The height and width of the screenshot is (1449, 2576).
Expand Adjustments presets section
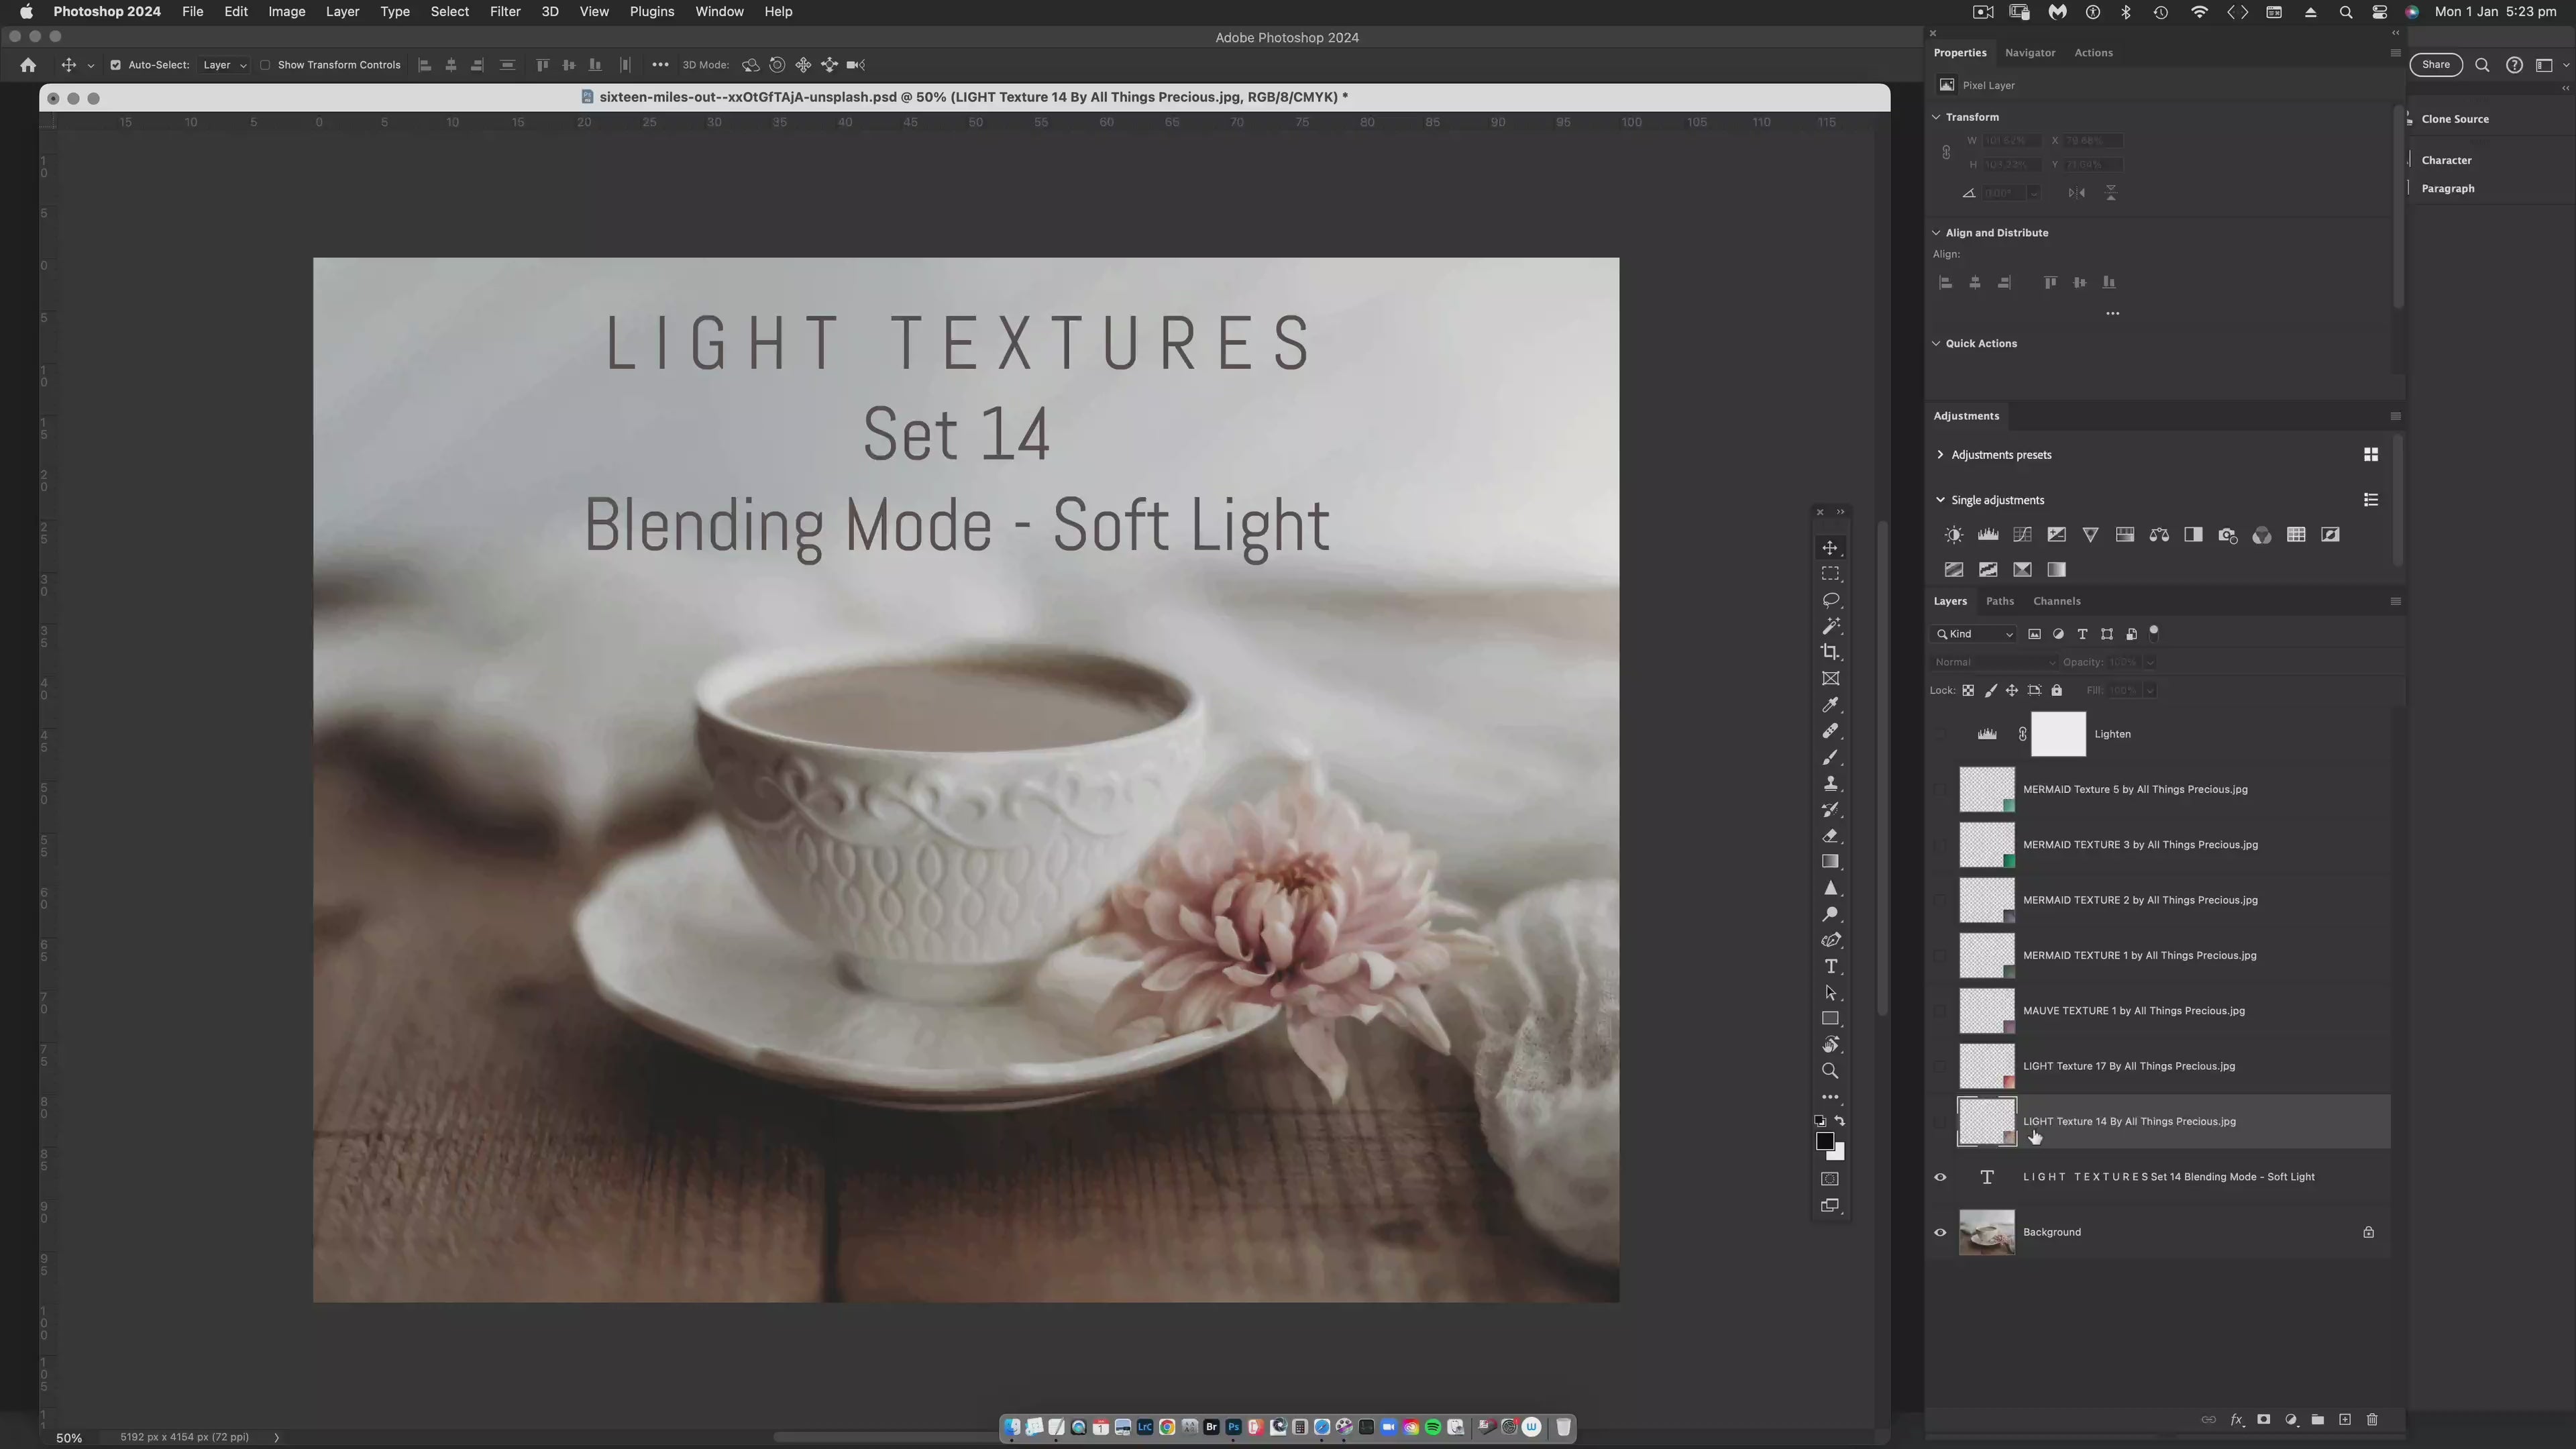tap(1940, 455)
